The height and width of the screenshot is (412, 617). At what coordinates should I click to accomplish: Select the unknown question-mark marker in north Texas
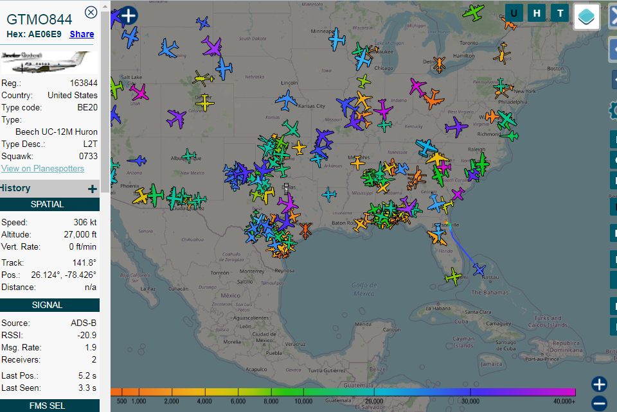286,189
